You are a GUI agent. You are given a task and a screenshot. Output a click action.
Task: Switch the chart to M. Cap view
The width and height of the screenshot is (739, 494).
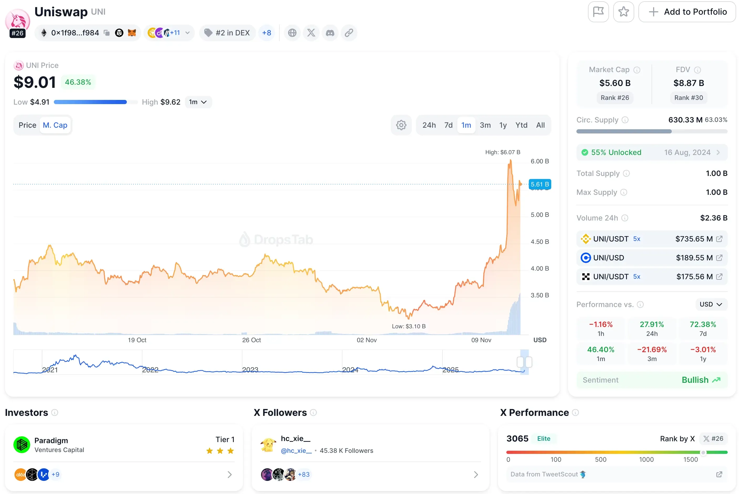pyautogui.click(x=55, y=125)
